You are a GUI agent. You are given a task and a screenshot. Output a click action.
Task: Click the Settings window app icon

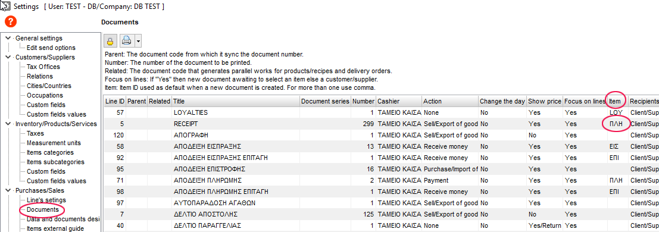click(x=5, y=6)
